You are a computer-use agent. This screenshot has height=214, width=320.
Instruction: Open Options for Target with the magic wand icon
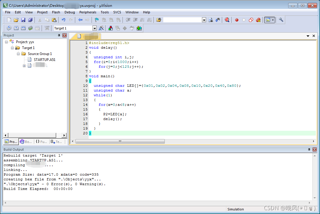click(x=101, y=28)
